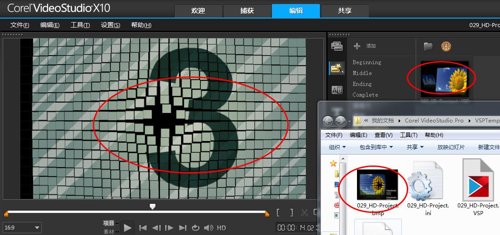Set the mark-out bracket in the preview
The image size is (500, 235).
point(291,212)
